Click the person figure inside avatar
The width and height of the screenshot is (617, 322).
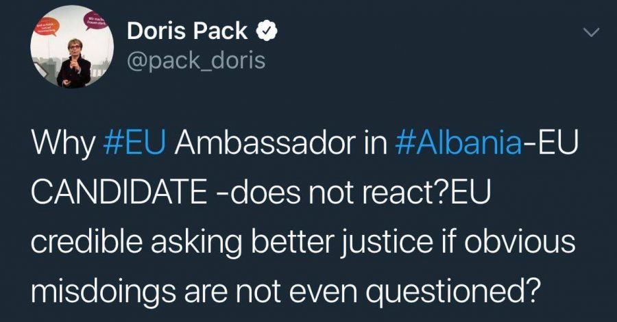73,63
